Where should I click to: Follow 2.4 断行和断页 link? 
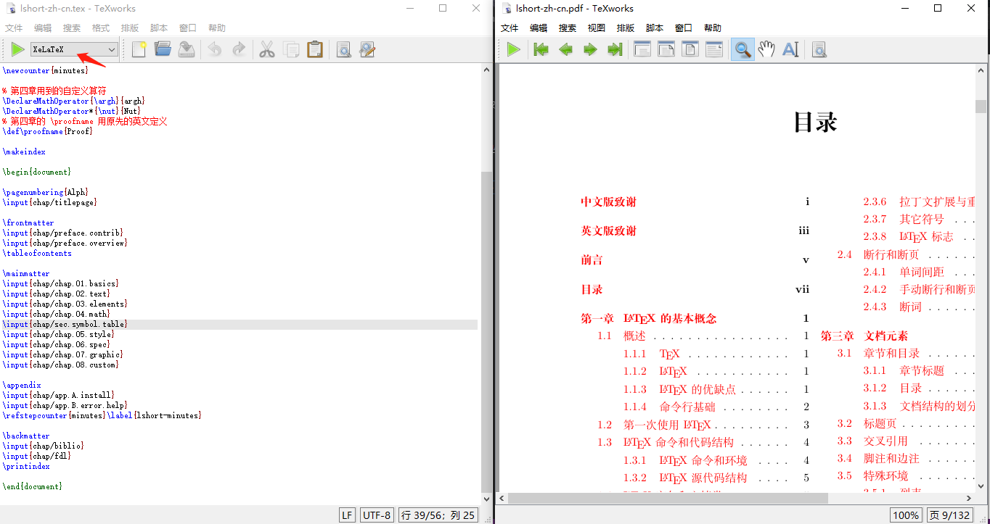878,254
